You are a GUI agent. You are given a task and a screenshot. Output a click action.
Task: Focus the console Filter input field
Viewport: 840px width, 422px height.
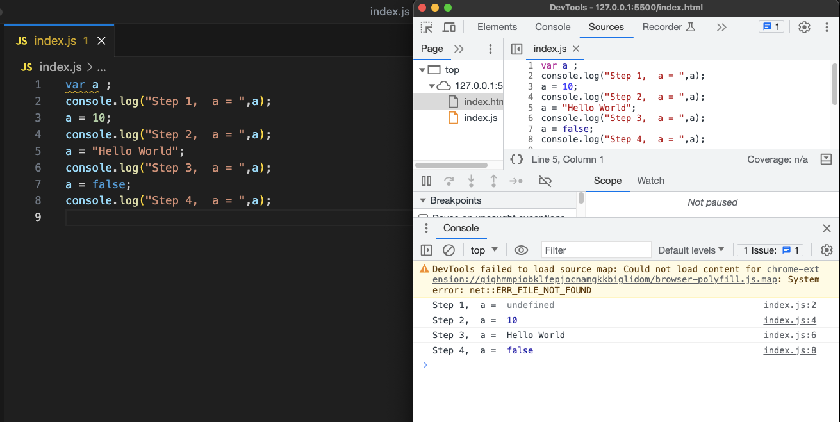596,250
